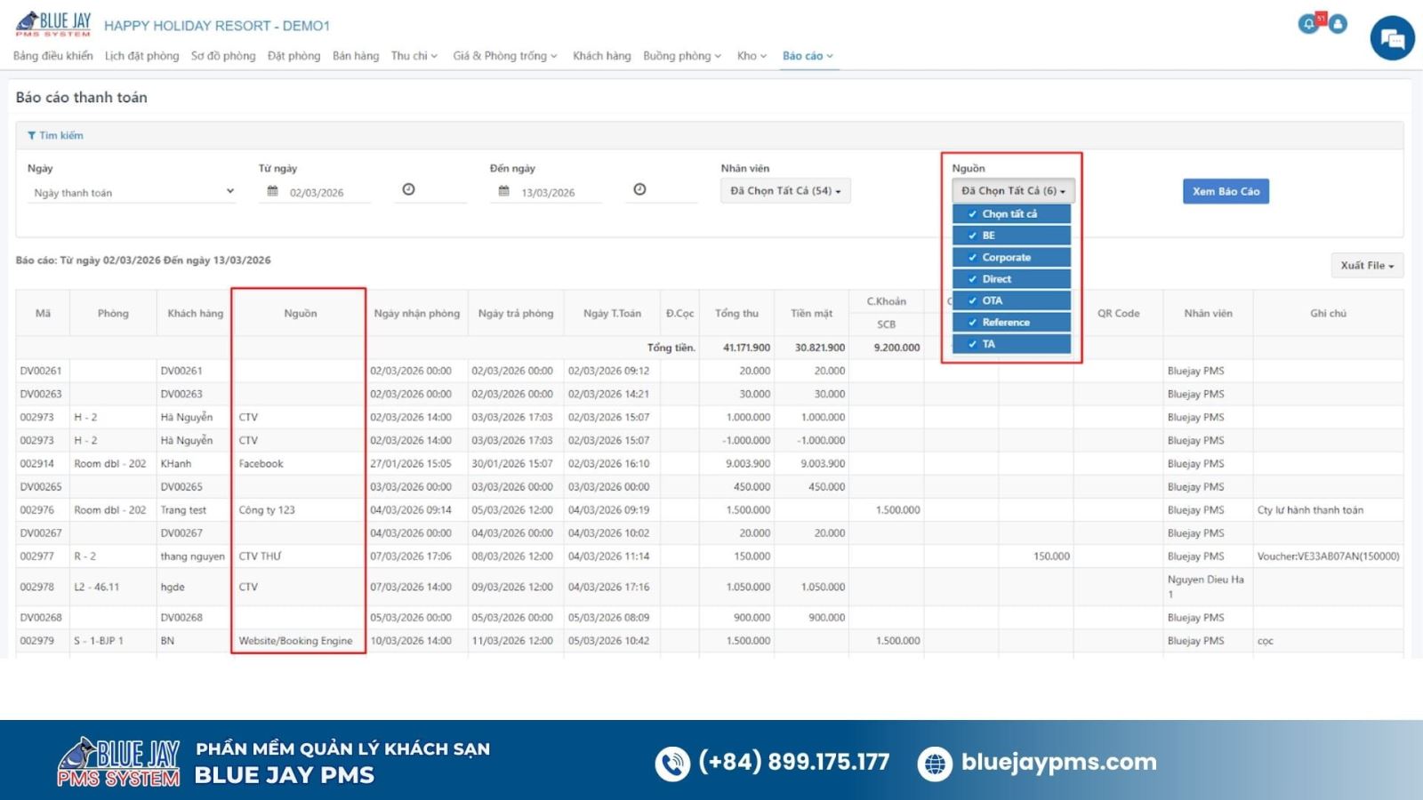
Task: Open the 'Ngày thanh toán' dropdown
Action: coord(133,192)
